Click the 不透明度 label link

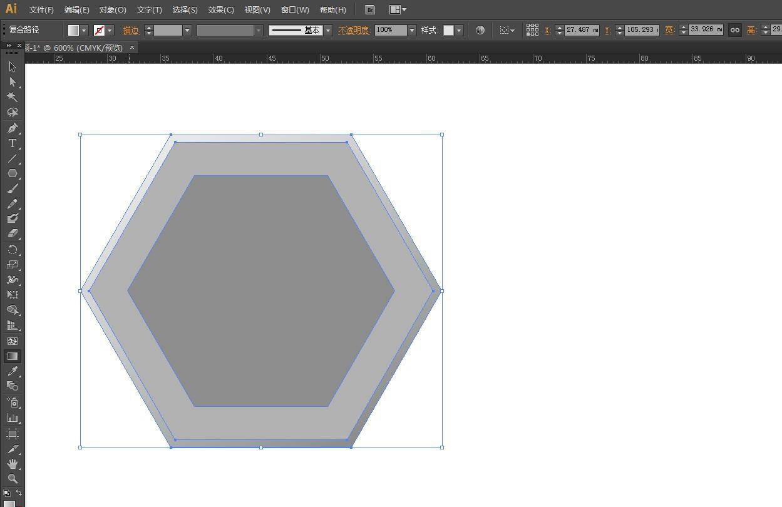(x=354, y=30)
